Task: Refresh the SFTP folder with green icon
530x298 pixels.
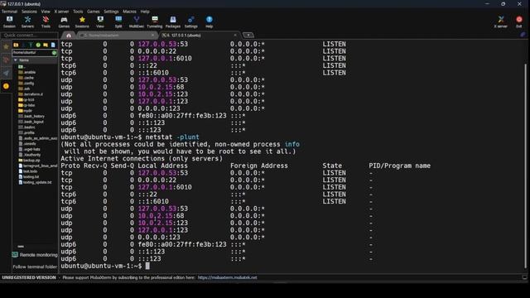Action: click(x=38, y=45)
